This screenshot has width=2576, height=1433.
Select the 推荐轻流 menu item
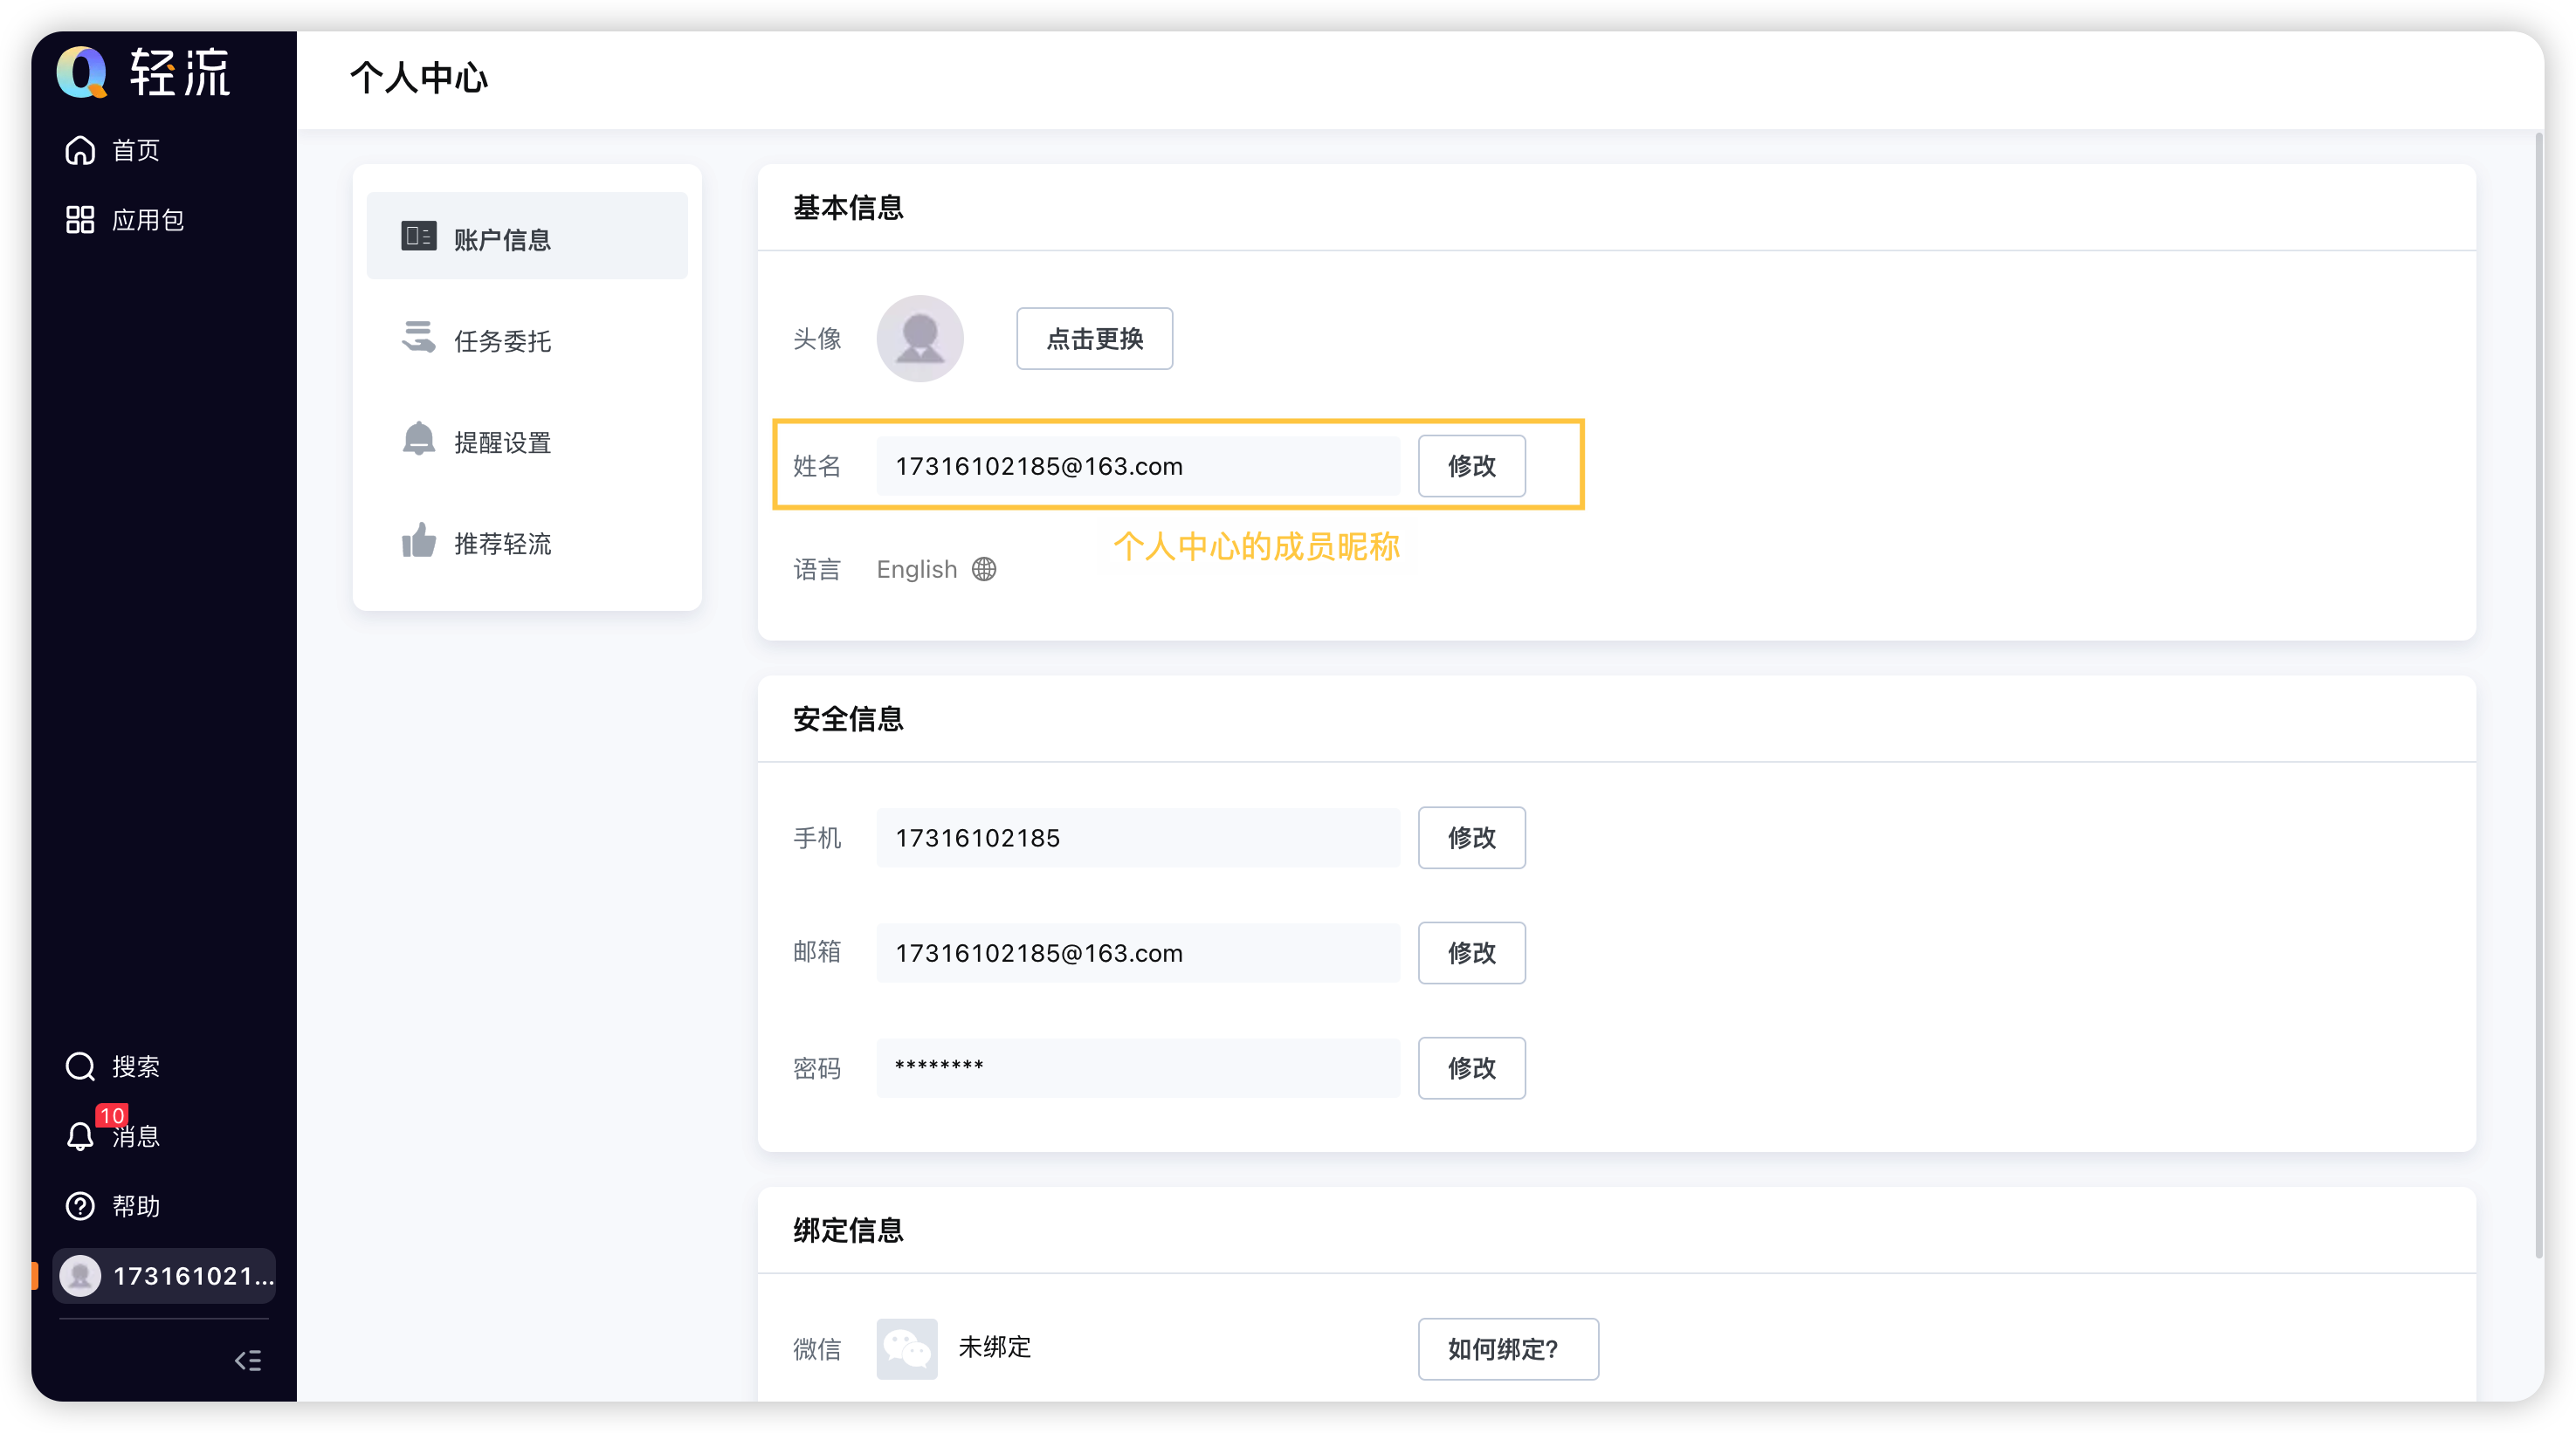click(x=527, y=544)
